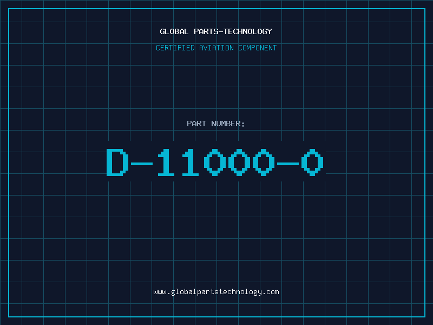Screen dimensions: 433x325
Task: Click the GLOBAL PARTS-TECHNOLOGY heading
Action: (x=216, y=31)
